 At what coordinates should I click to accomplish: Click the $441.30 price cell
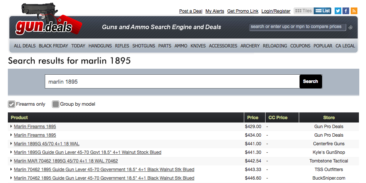tap(253, 152)
